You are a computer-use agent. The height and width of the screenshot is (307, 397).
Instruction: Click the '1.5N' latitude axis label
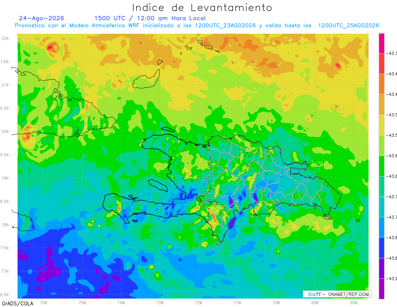pos(5,62)
